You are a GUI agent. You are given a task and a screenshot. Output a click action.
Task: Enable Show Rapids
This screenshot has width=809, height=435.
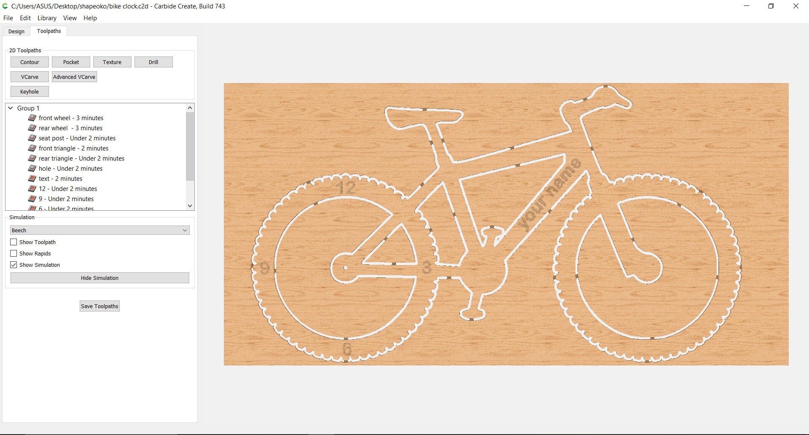coord(13,253)
